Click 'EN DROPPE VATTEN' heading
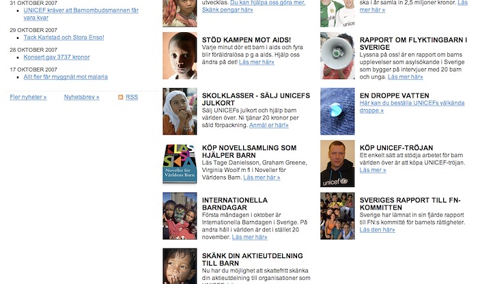The height and width of the screenshot is (284, 478). click(395, 96)
